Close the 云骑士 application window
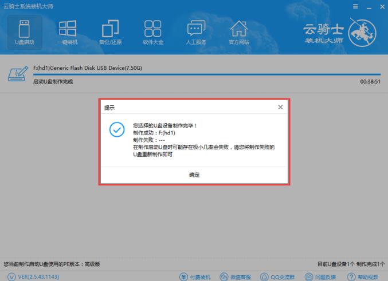Image resolution: width=388 pixels, height=281 pixels. 382,7
